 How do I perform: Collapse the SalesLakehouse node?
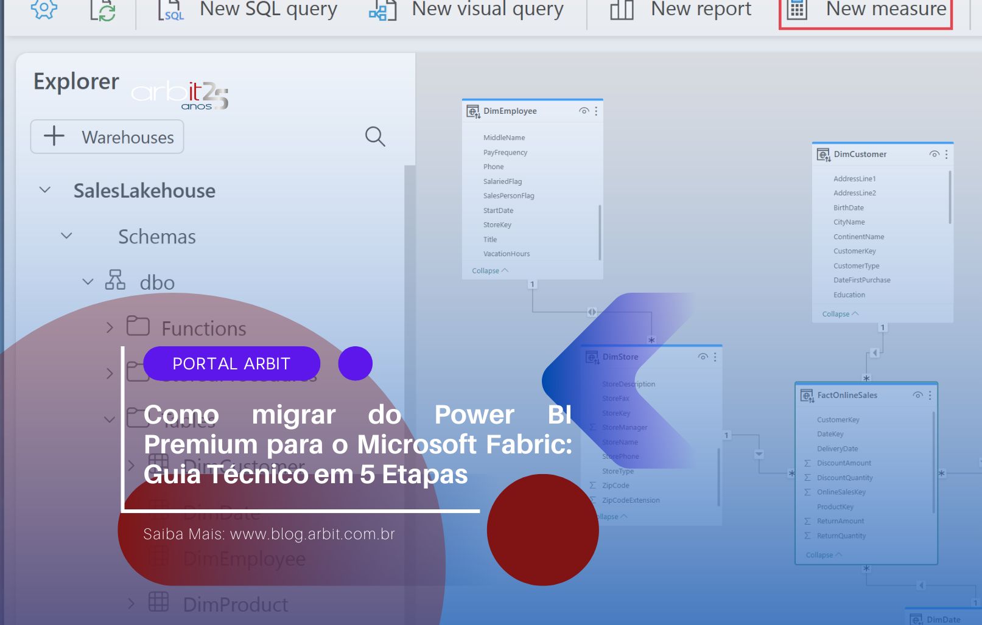(45, 190)
